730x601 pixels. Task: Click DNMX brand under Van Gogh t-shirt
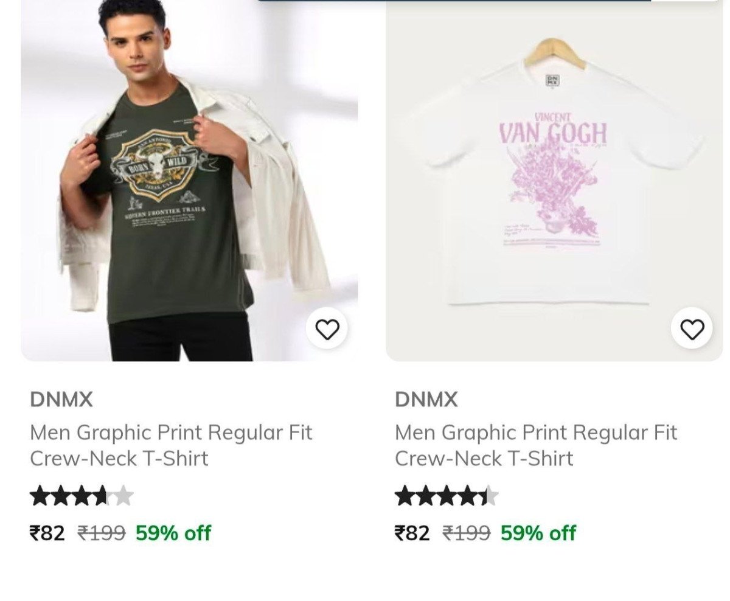pos(426,400)
